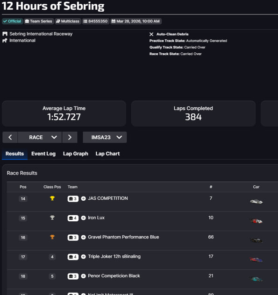This screenshot has height=295, width=278.
Task: Click the driver count badge for Penor Competicion Black
Action: (x=73, y=276)
